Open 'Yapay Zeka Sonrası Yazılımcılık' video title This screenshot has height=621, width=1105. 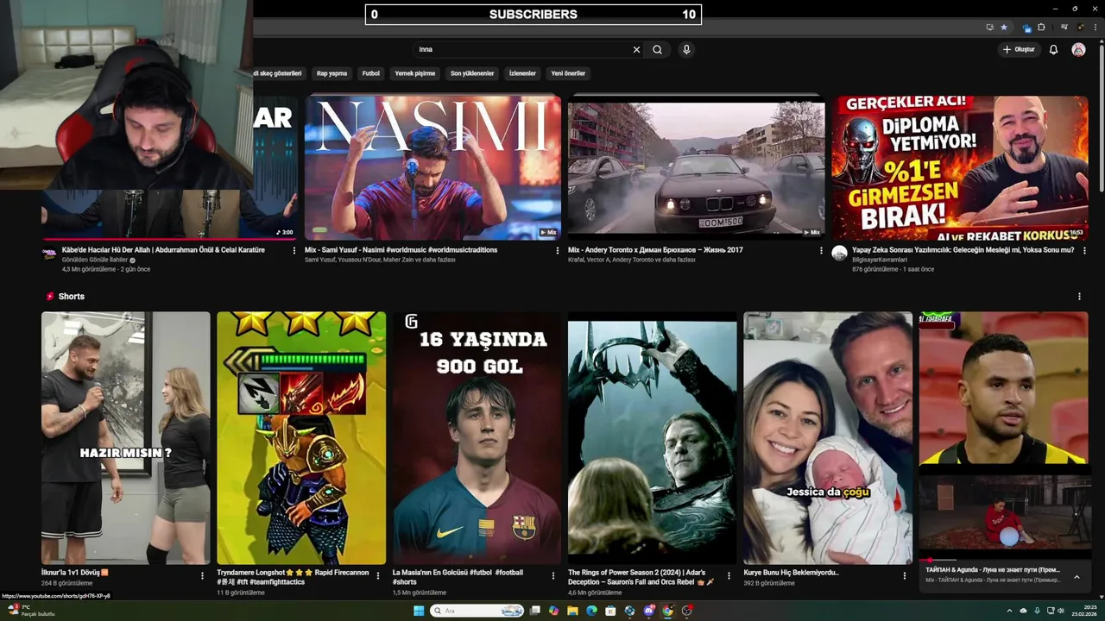coord(963,250)
